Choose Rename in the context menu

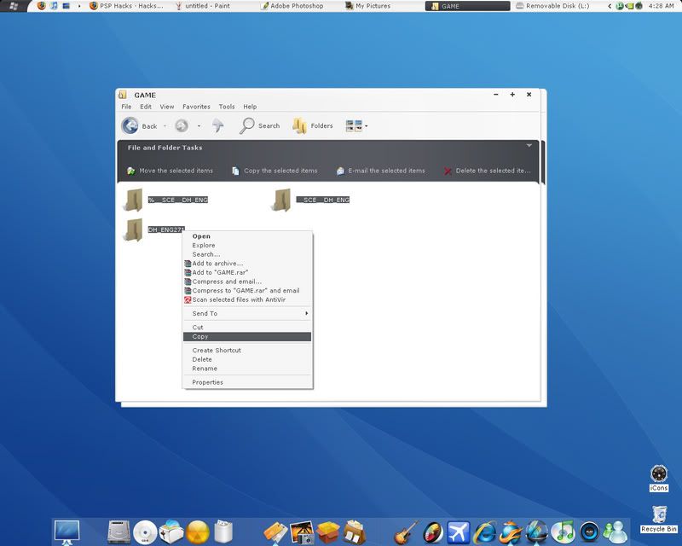(247, 369)
